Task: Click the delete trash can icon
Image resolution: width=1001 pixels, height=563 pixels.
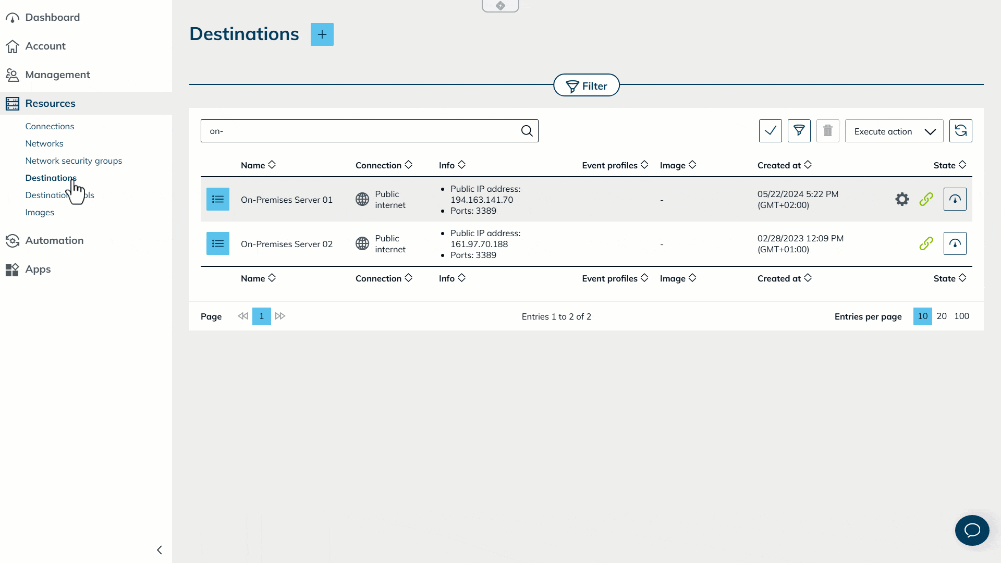Action: point(827,131)
